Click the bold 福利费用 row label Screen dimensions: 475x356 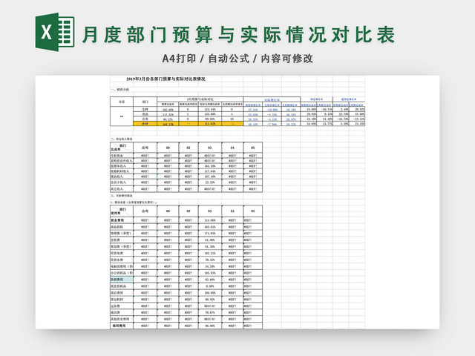(122, 326)
